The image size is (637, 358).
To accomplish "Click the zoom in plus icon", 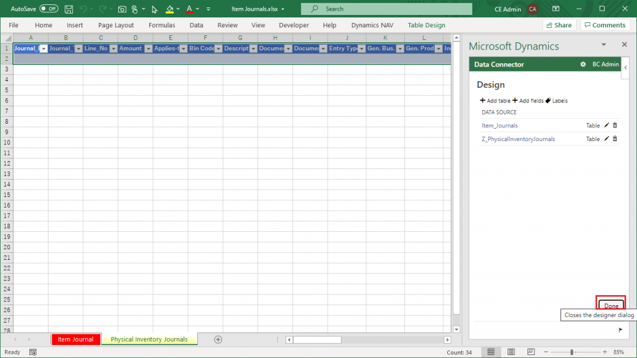I will click(605, 352).
